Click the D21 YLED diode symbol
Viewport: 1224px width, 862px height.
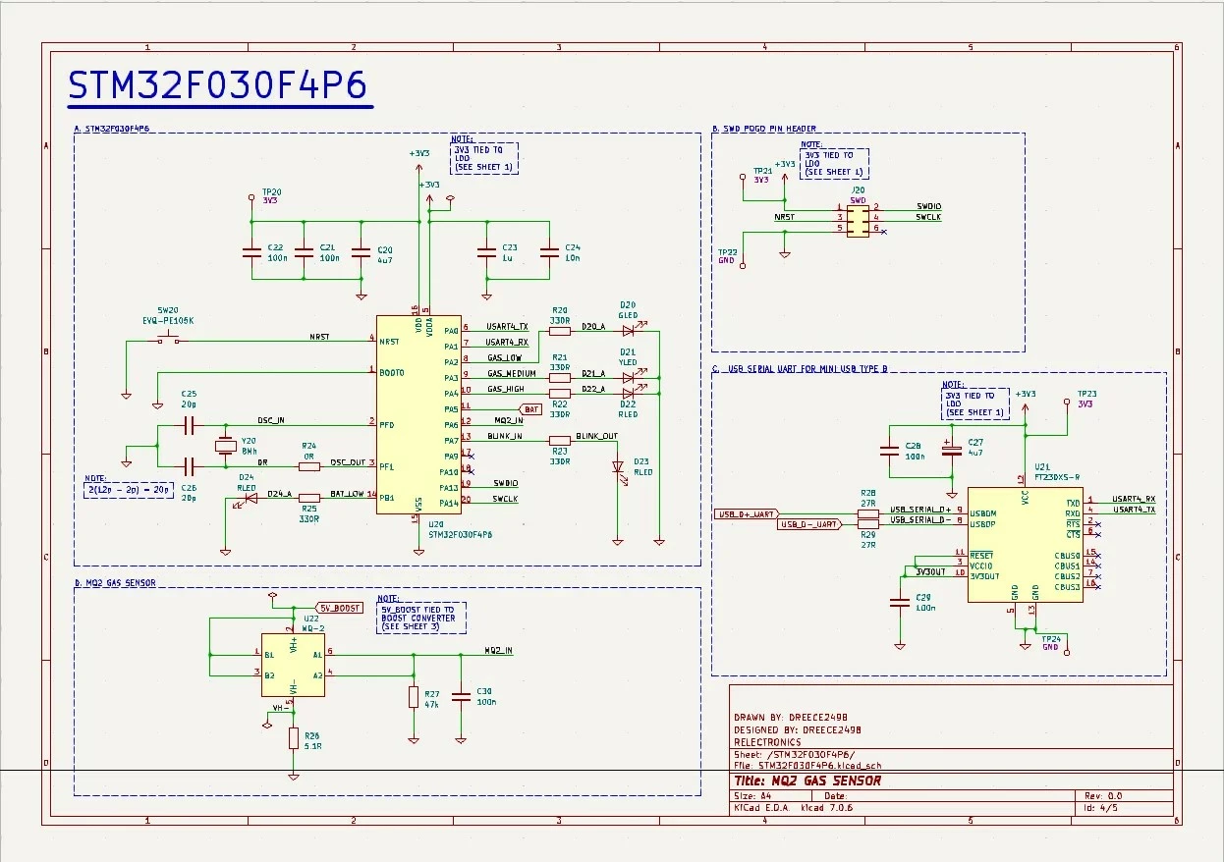[629, 376]
